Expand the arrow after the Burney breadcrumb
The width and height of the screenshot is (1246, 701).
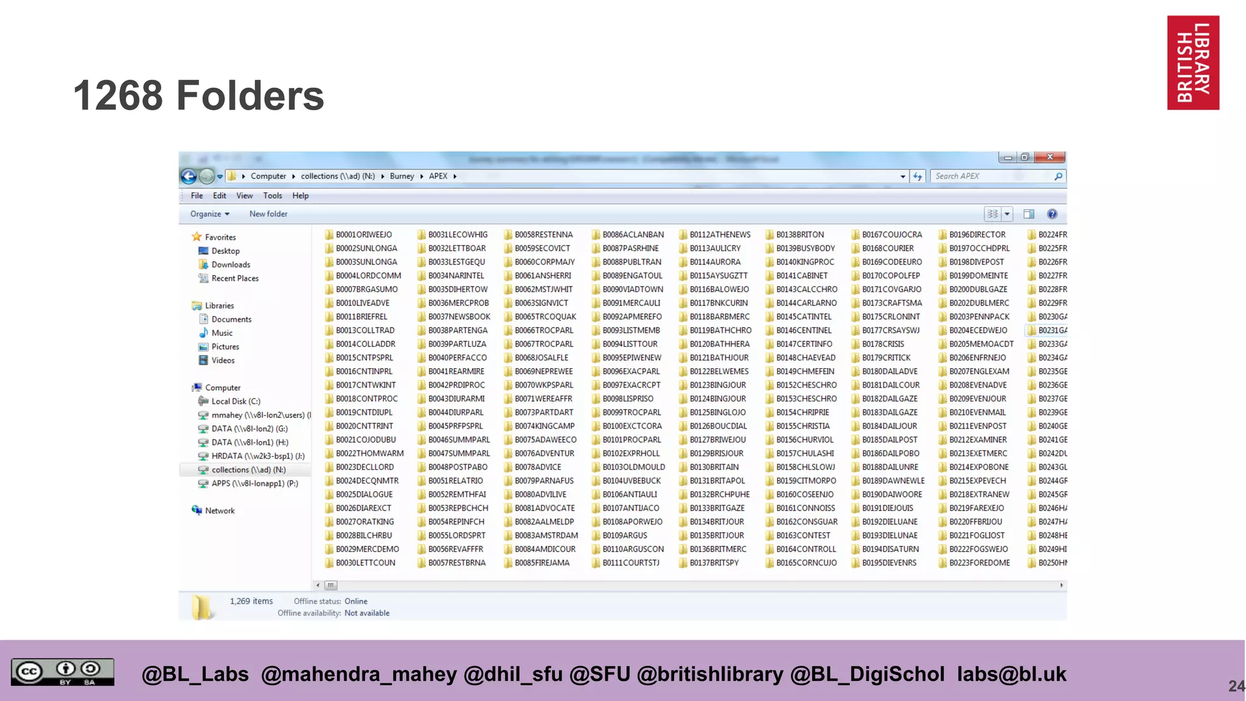tap(422, 176)
